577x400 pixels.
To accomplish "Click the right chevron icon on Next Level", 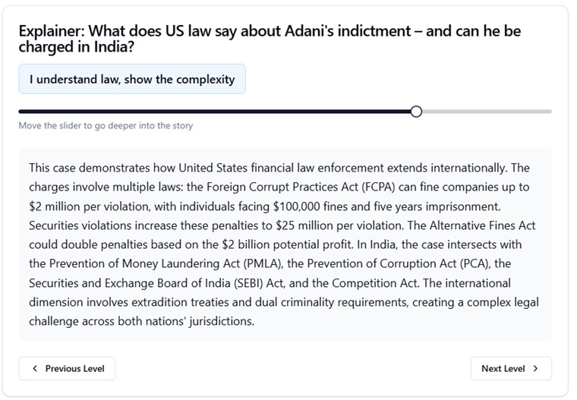I will [x=535, y=369].
